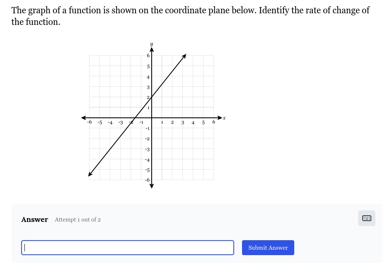Click the Submit Answer button
The width and height of the screenshot is (385, 263).
pyautogui.click(x=268, y=248)
